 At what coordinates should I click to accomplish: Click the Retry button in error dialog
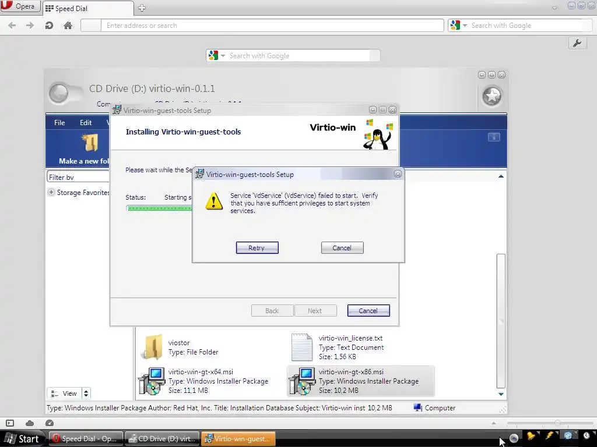pos(257,248)
